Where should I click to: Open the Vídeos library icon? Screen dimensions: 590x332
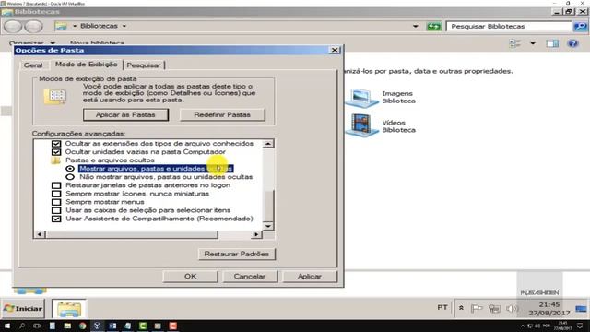(x=361, y=125)
